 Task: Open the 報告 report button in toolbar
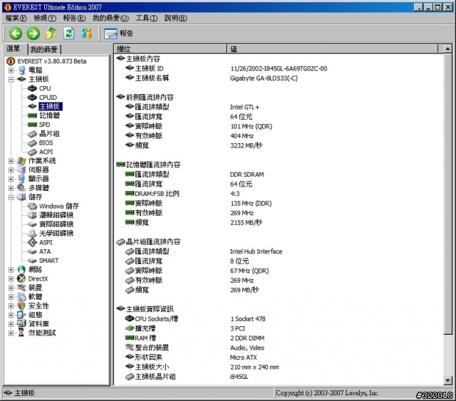pos(119,33)
